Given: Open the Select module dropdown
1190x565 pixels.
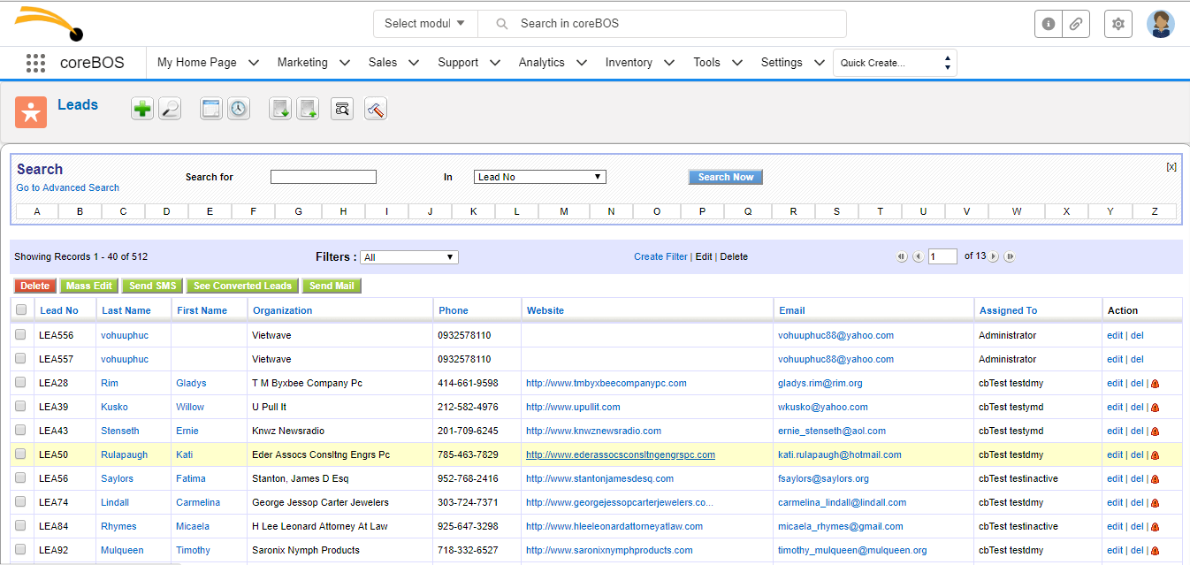Looking at the screenshot, I should 425,24.
